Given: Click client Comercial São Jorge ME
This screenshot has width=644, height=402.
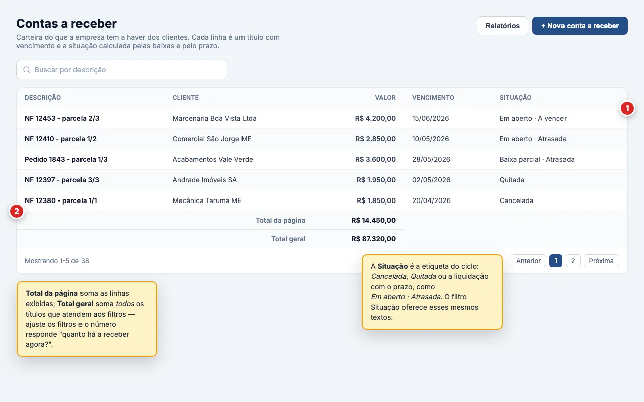Looking at the screenshot, I should coord(212,139).
